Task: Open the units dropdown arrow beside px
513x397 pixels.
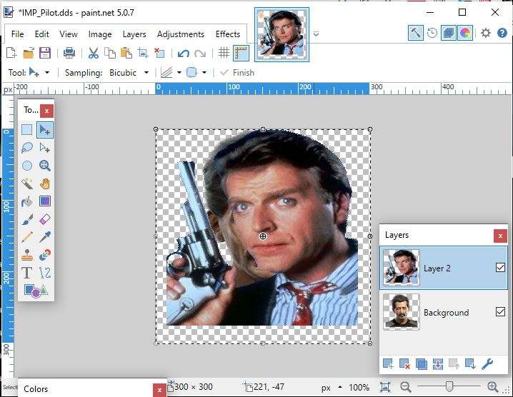Action: click(x=340, y=387)
